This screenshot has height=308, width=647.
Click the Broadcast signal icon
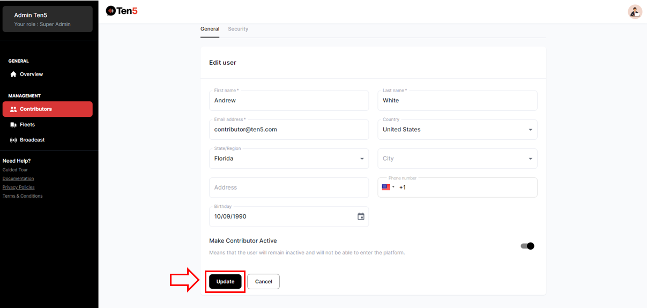tap(13, 140)
